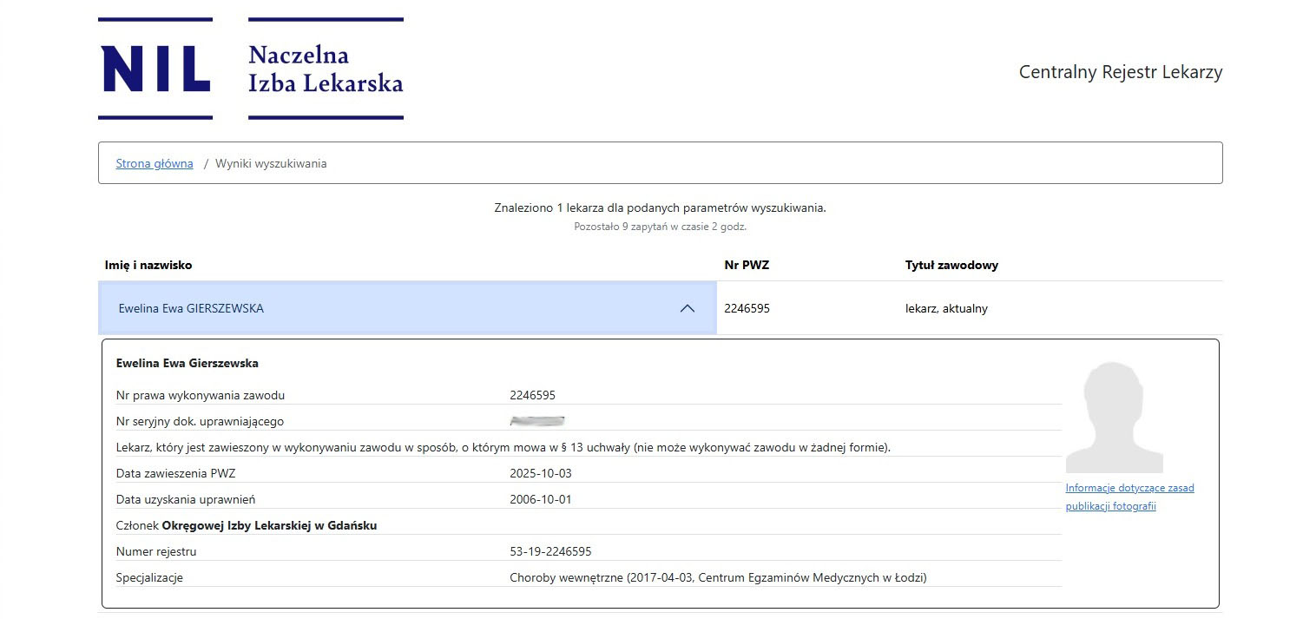Click the suspension date 2025-10-03
Viewport: 1316px width, 619px height.
pyautogui.click(x=541, y=473)
